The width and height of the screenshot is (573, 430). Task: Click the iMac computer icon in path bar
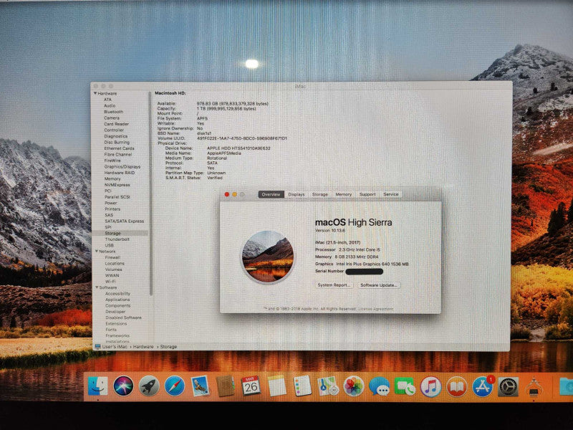coord(97,346)
